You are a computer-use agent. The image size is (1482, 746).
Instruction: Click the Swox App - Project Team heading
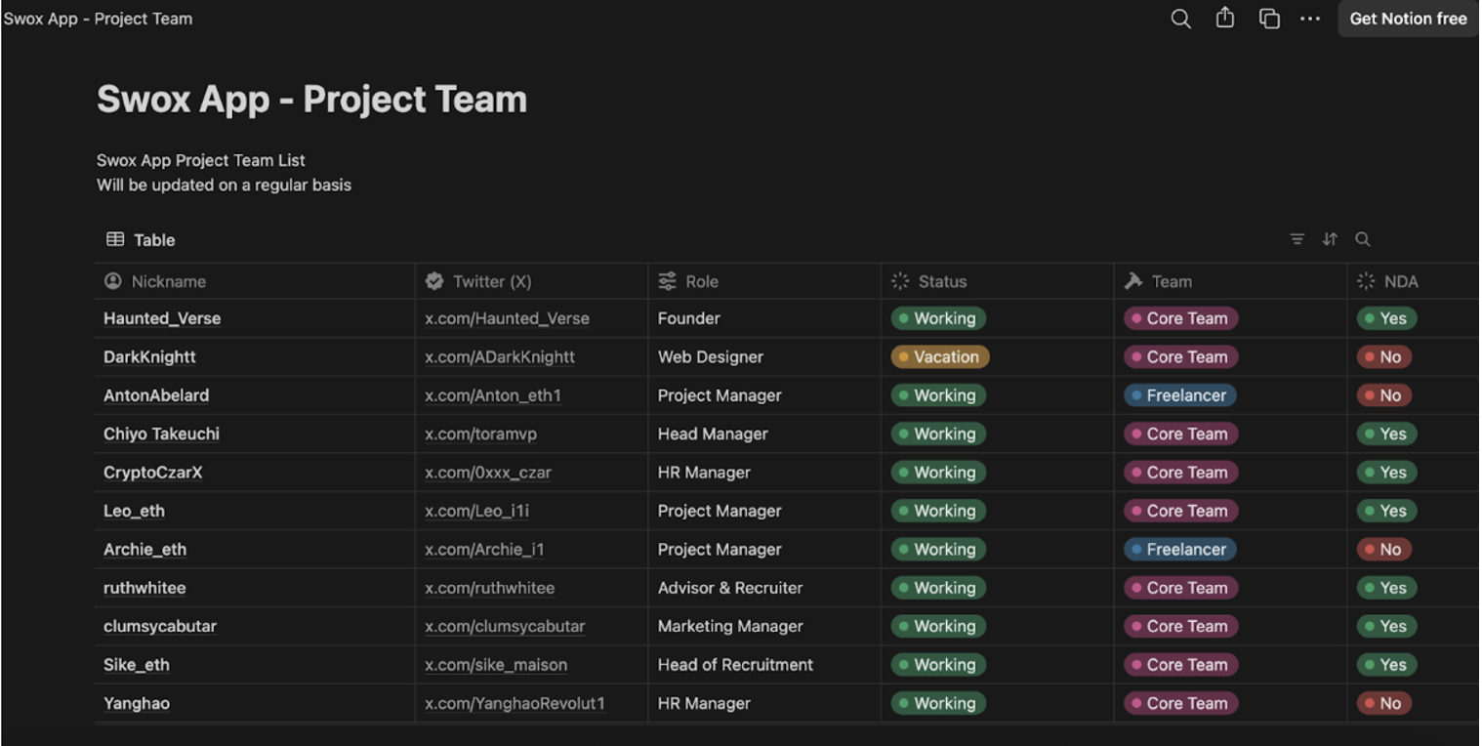(311, 99)
